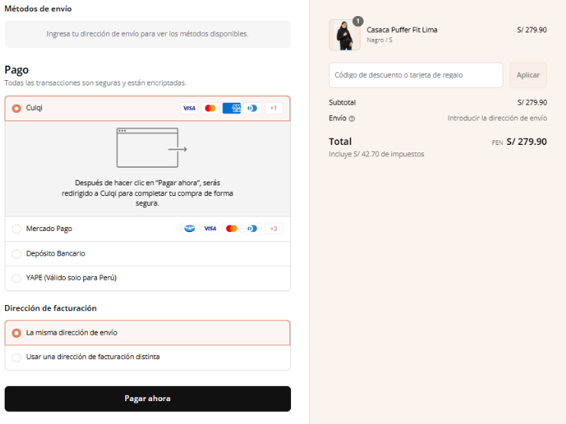The width and height of the screenshot is (566, 424).
Task: Click the American Express icon in Culqi row
Action: [231, 108]
